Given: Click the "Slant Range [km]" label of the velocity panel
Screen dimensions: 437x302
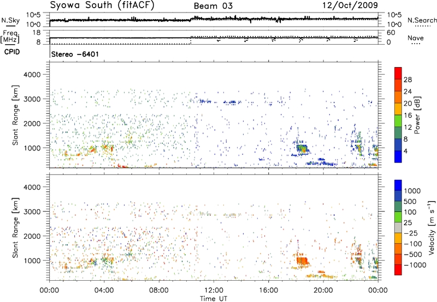Looking at the screenshot, I should pyautogui.click(x=15, y=228).
